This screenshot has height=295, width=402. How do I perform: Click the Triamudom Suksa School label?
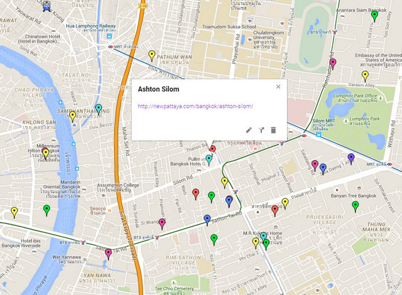[229, 26]
